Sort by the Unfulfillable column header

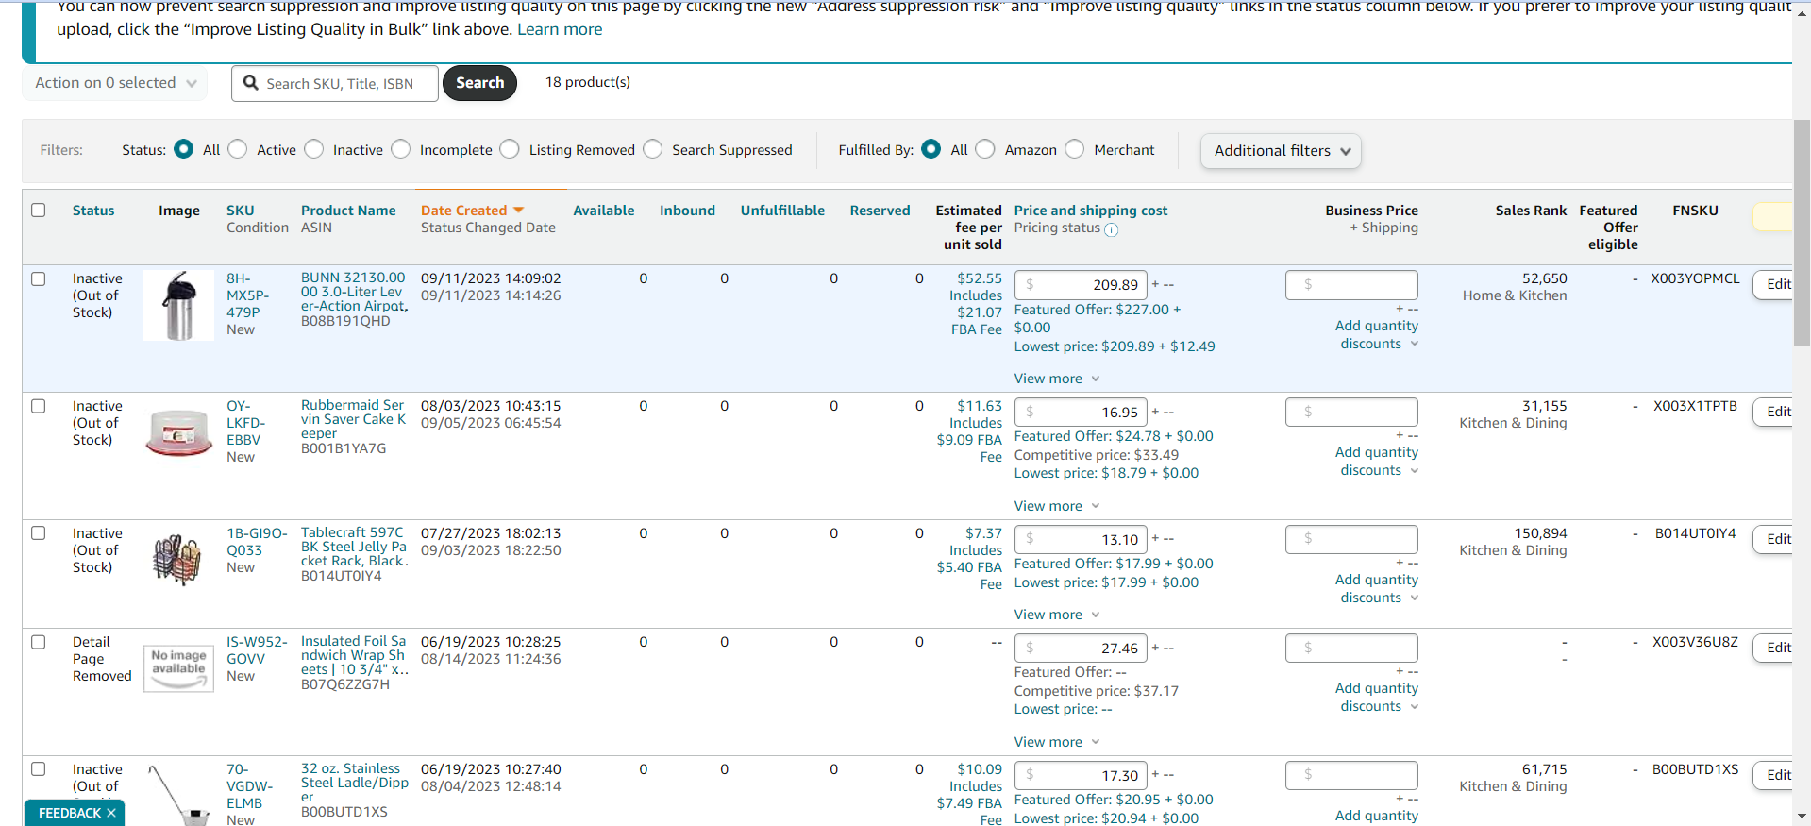(782, 211)
